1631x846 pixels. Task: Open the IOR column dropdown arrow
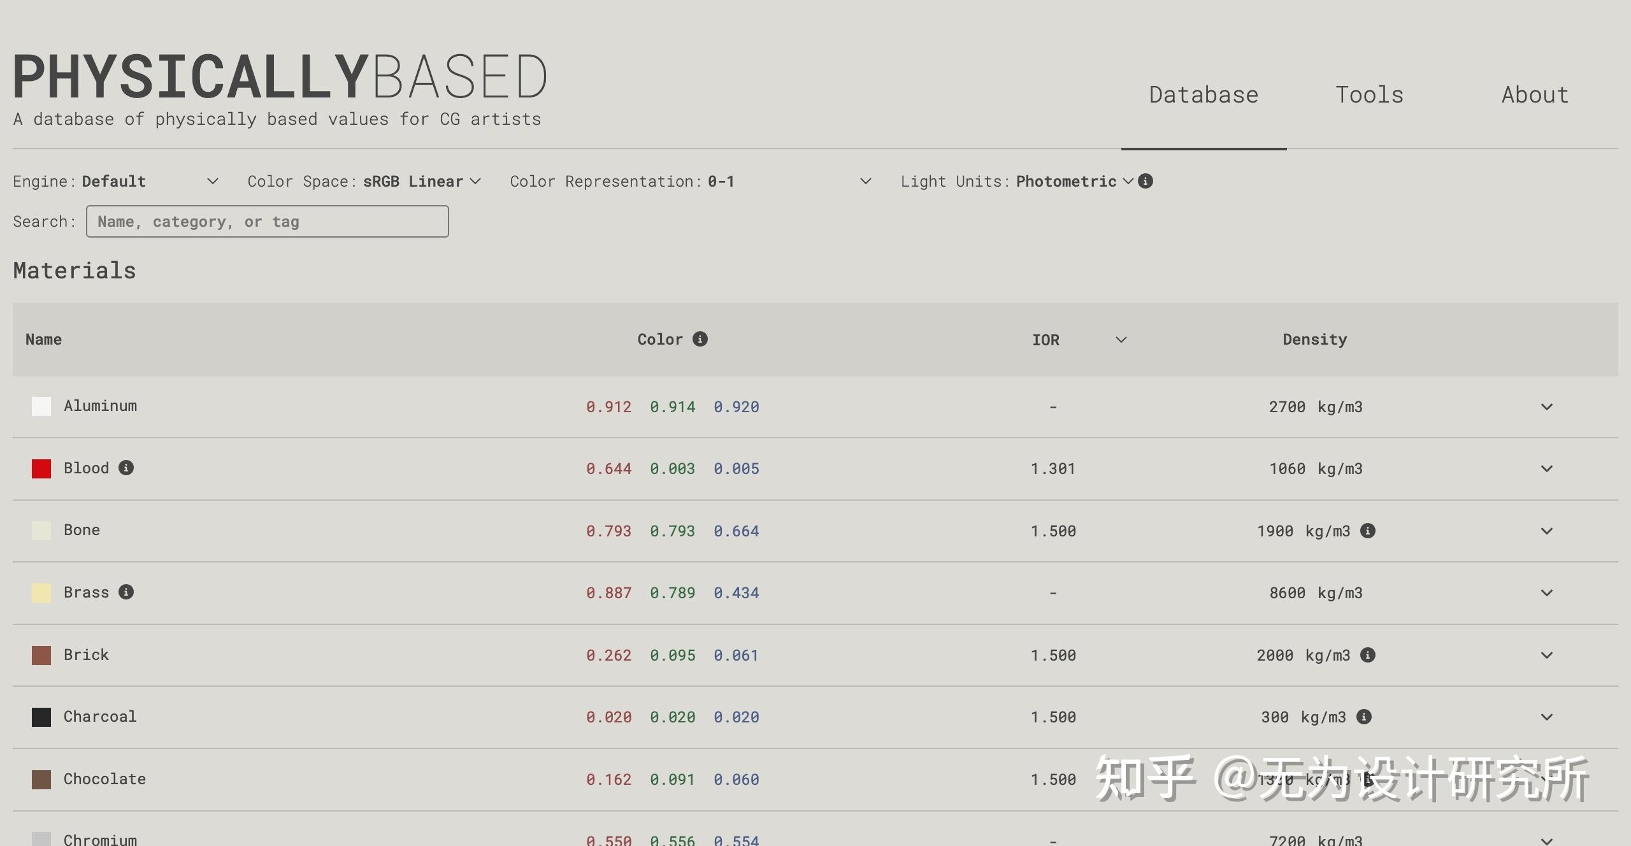(1121, 340)
